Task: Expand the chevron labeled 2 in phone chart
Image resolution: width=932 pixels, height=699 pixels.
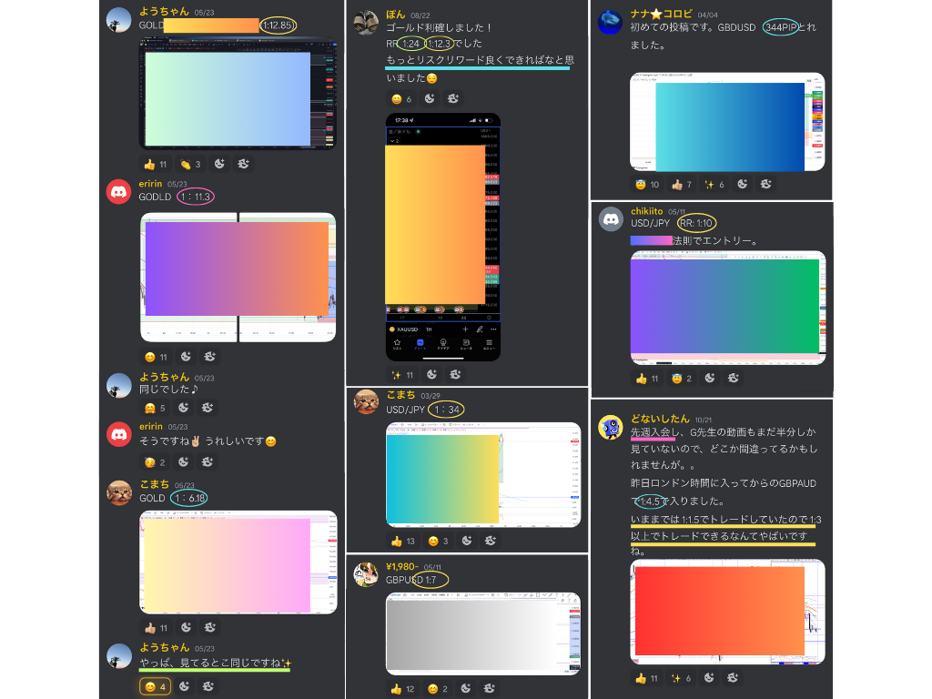Action: coord(393,141)
